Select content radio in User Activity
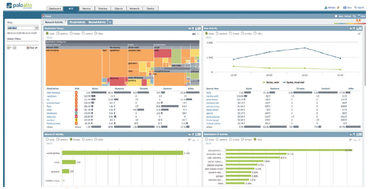369x189 pixels. point(242,34)
